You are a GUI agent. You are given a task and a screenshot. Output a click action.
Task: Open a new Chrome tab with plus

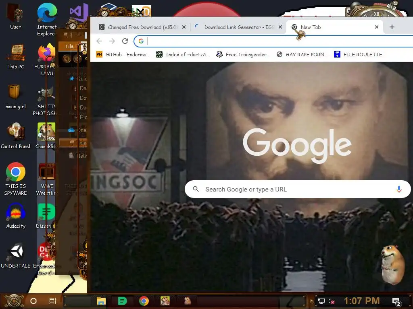pyautogui.click(x=392, y=27)
